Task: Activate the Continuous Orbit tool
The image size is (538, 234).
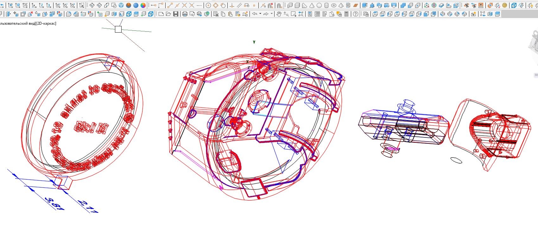Action: [x=106, y=5]
